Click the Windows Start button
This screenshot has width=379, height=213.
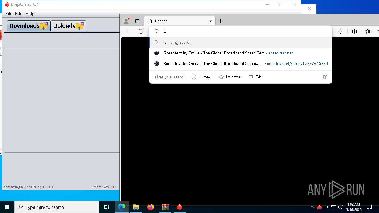coord(7,207)
